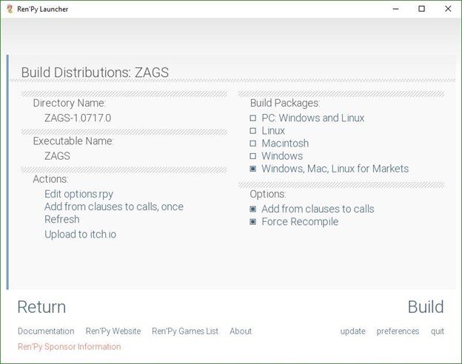The height and width of the screenshot is (364, 462).
Task: Click the Options section label
Action: [268, 194]
